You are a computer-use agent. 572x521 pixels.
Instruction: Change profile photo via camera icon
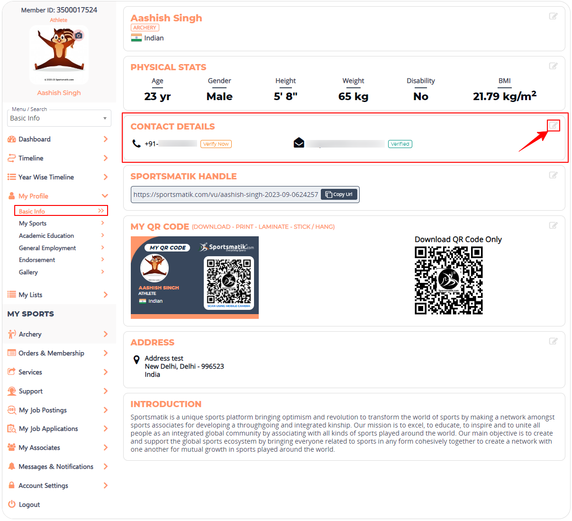[79, 36]
